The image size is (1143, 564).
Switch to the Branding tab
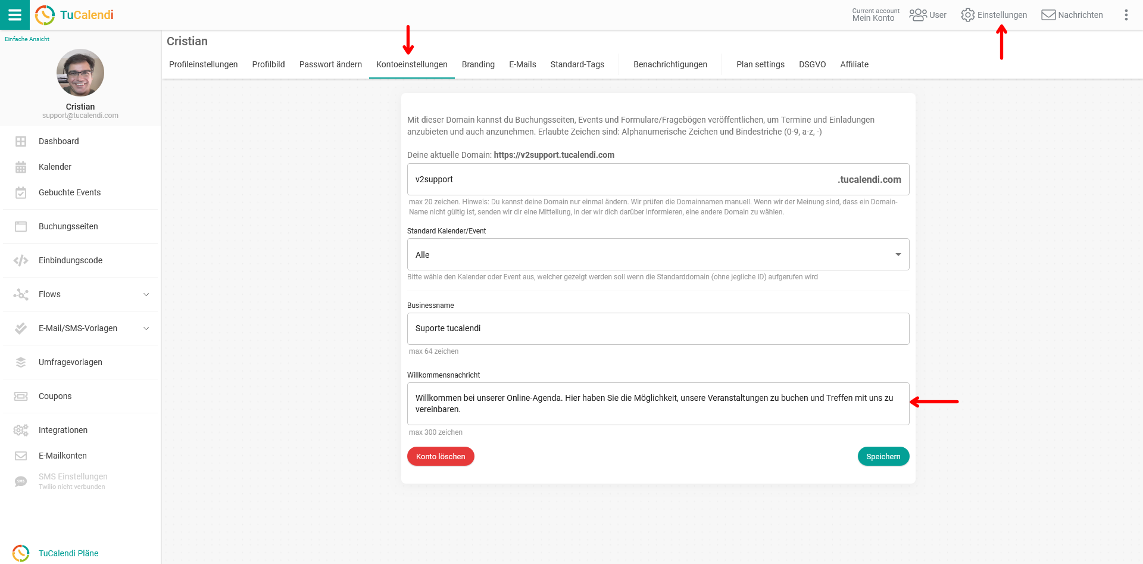point(478,64)
